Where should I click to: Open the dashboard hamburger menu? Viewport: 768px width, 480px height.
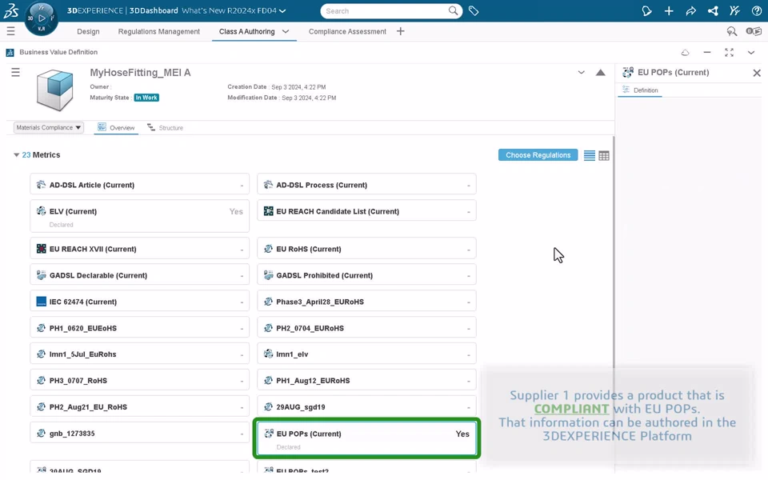10,31
